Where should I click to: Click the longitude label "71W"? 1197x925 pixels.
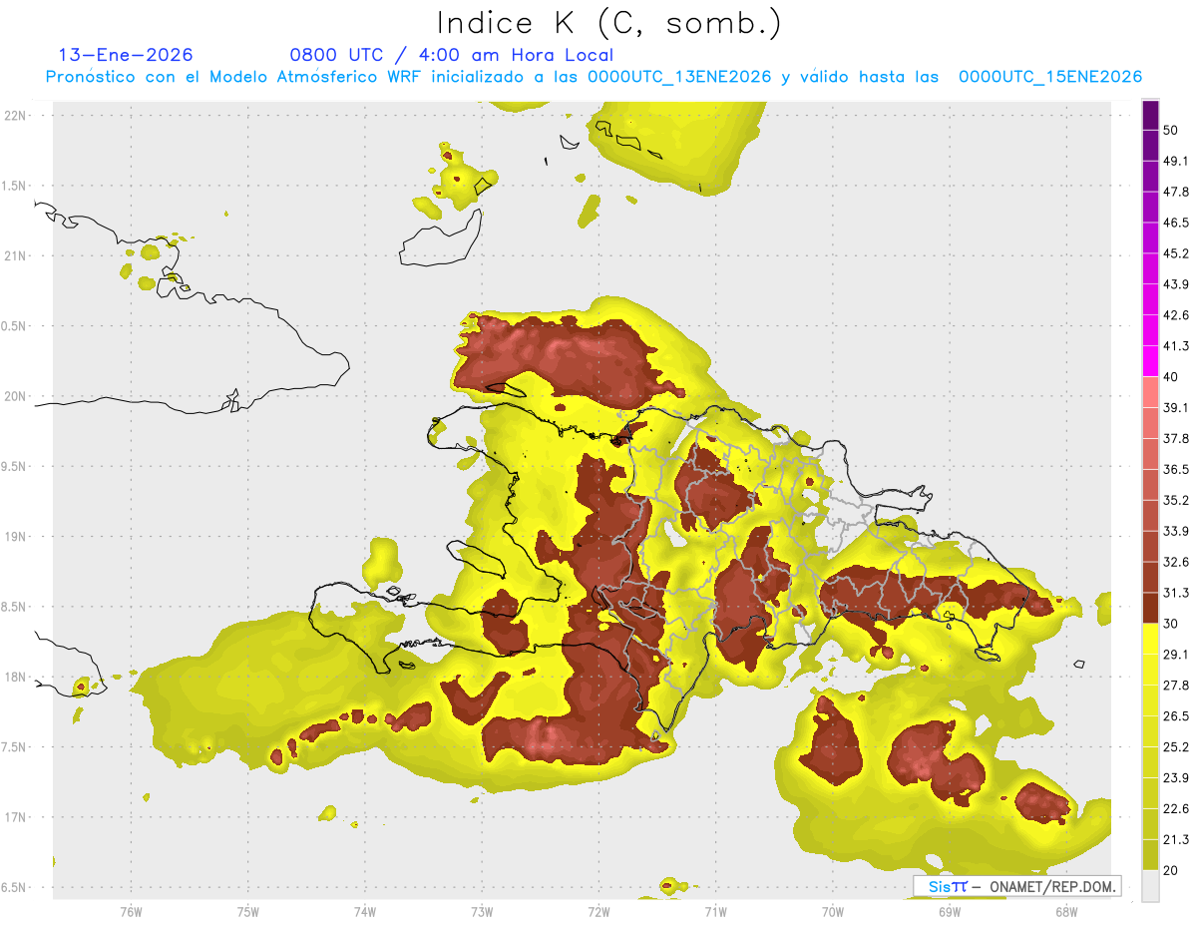pyautogui.click(x=715, y=911)
